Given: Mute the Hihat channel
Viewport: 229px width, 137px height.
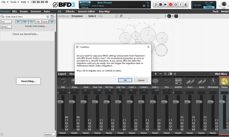Looking at the screenshot, I should [90, 126].
